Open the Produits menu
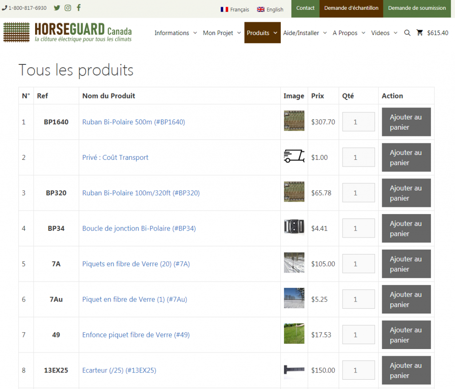 (258, 33)
